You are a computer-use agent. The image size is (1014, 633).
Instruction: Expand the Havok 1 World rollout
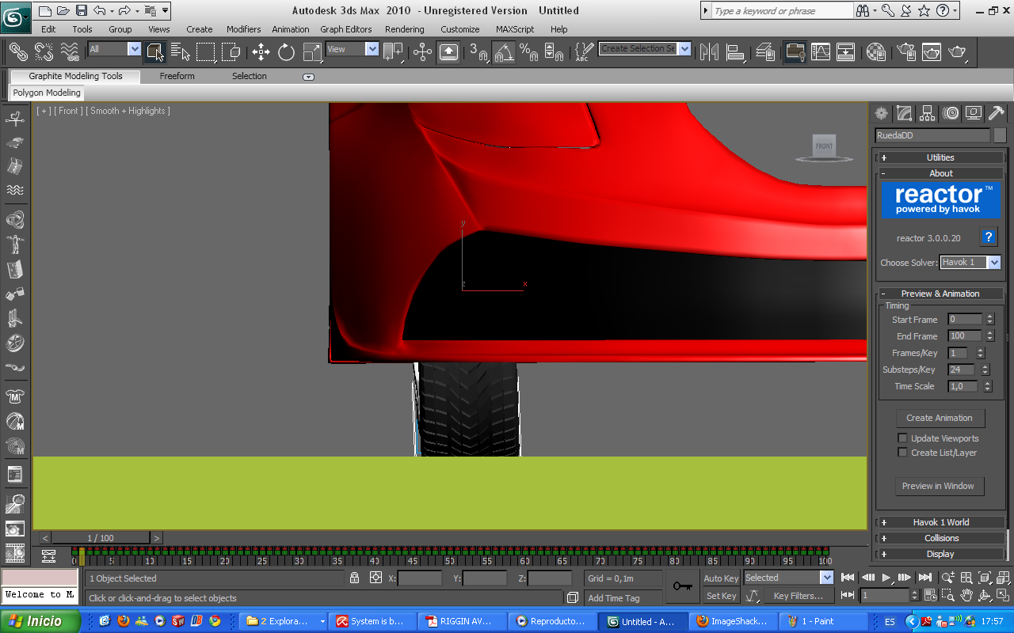click(x=940, y=522)
